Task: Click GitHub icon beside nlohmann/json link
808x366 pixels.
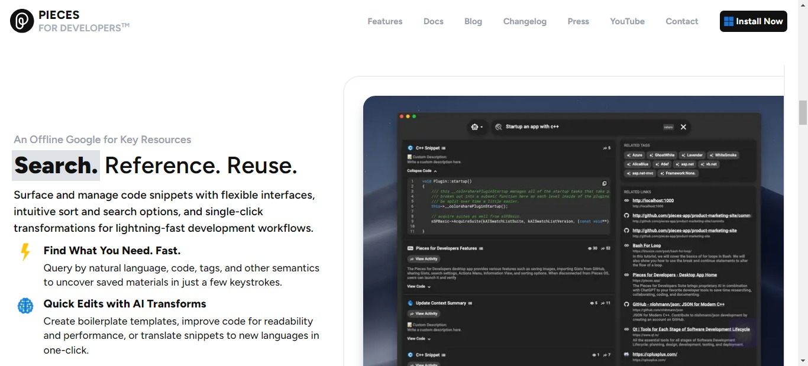Action: click(x=626, y=304)
